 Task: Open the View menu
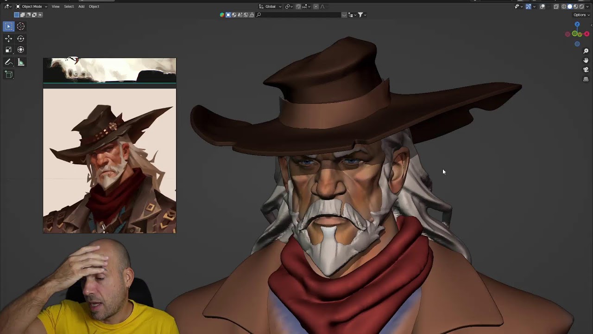click(x=56, y=6)
